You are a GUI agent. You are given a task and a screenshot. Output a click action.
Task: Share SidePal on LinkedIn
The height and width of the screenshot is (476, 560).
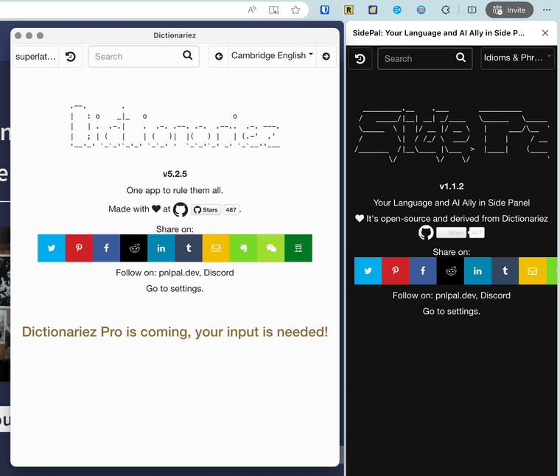click(477, 271)
